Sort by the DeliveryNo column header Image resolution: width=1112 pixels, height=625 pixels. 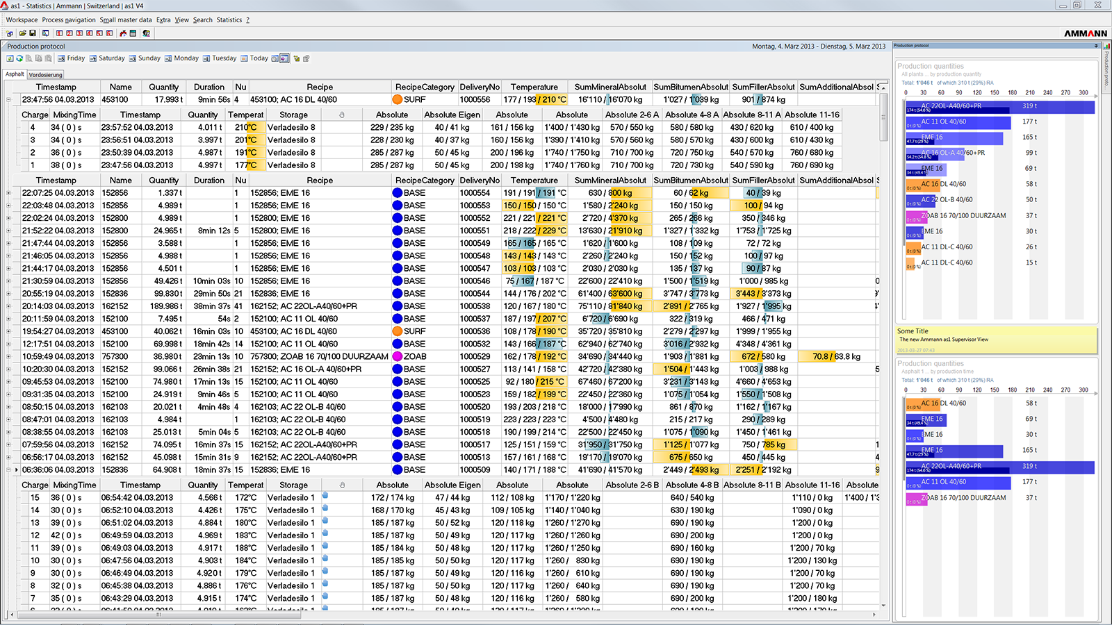(x=480, y=87)
